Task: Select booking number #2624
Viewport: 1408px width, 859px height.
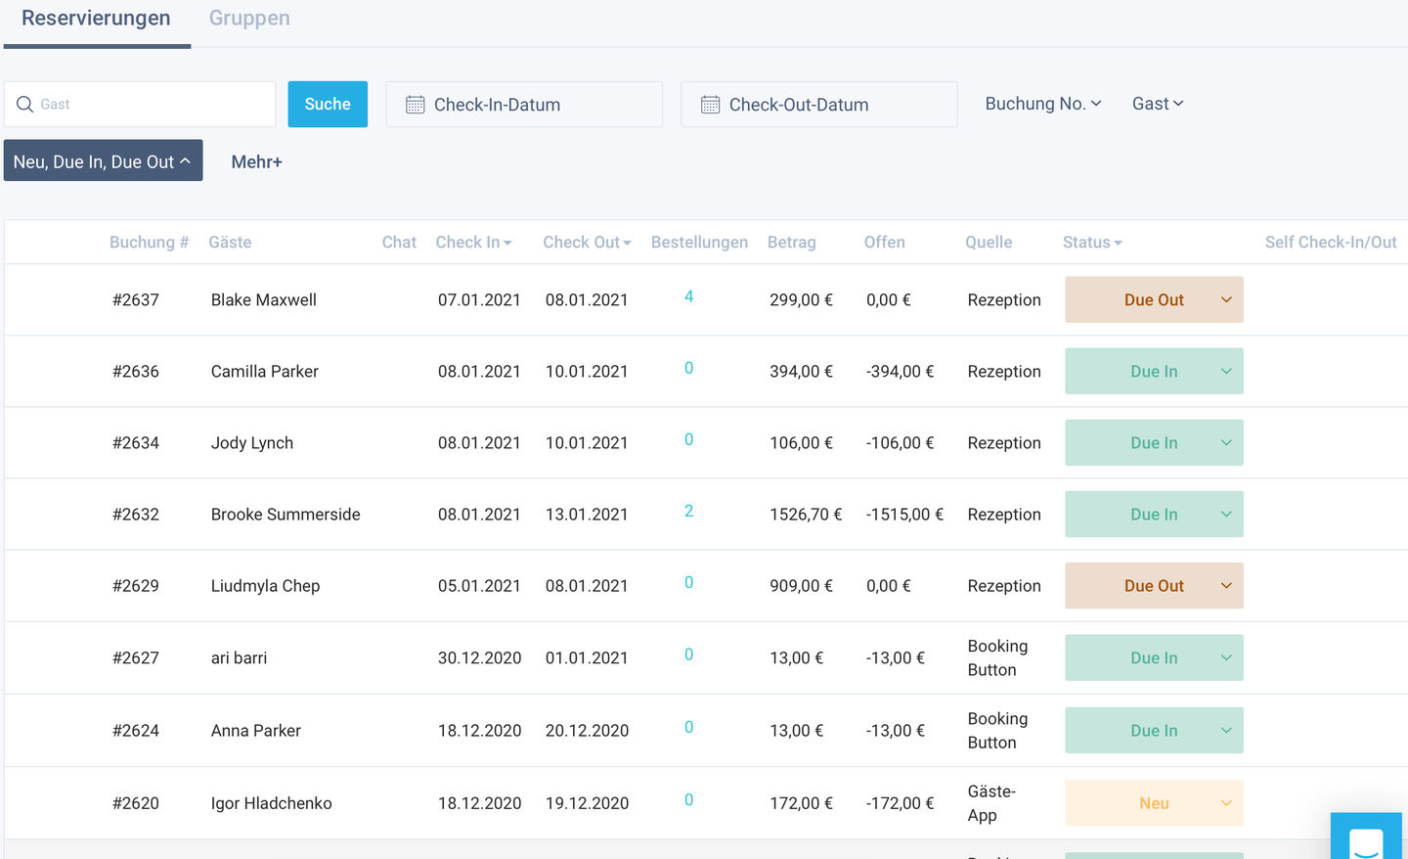Action: (x=136, y=731)
